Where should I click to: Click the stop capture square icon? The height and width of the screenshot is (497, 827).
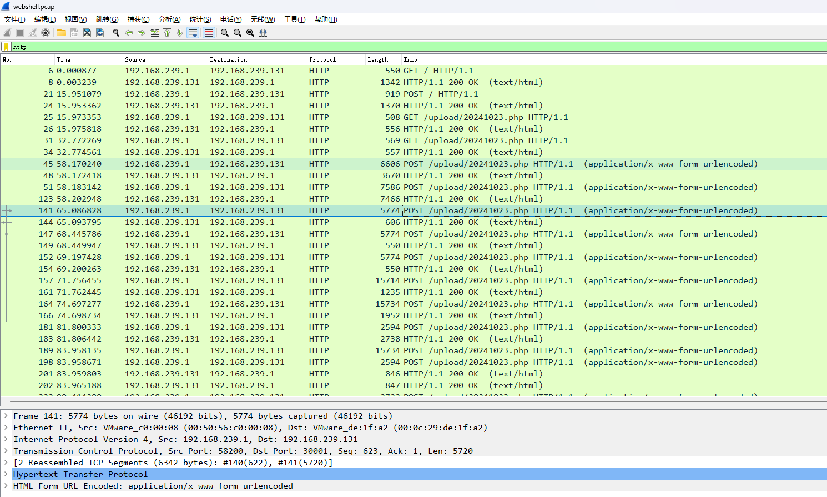click(x=20, y=33)
